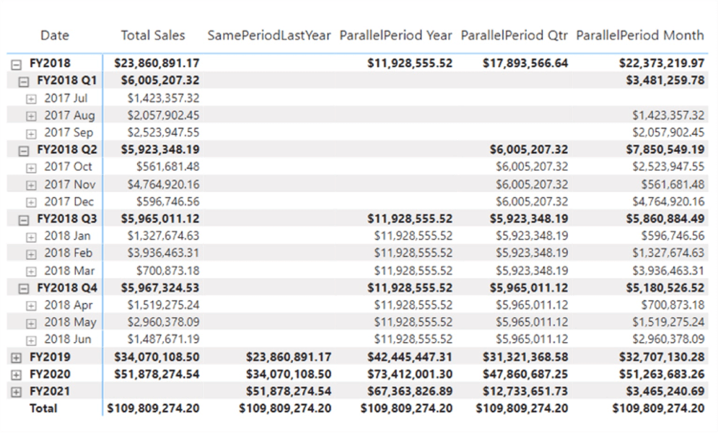
Task: Select the ParallelPeriod Month column header
Action: (x=639, y=35)
